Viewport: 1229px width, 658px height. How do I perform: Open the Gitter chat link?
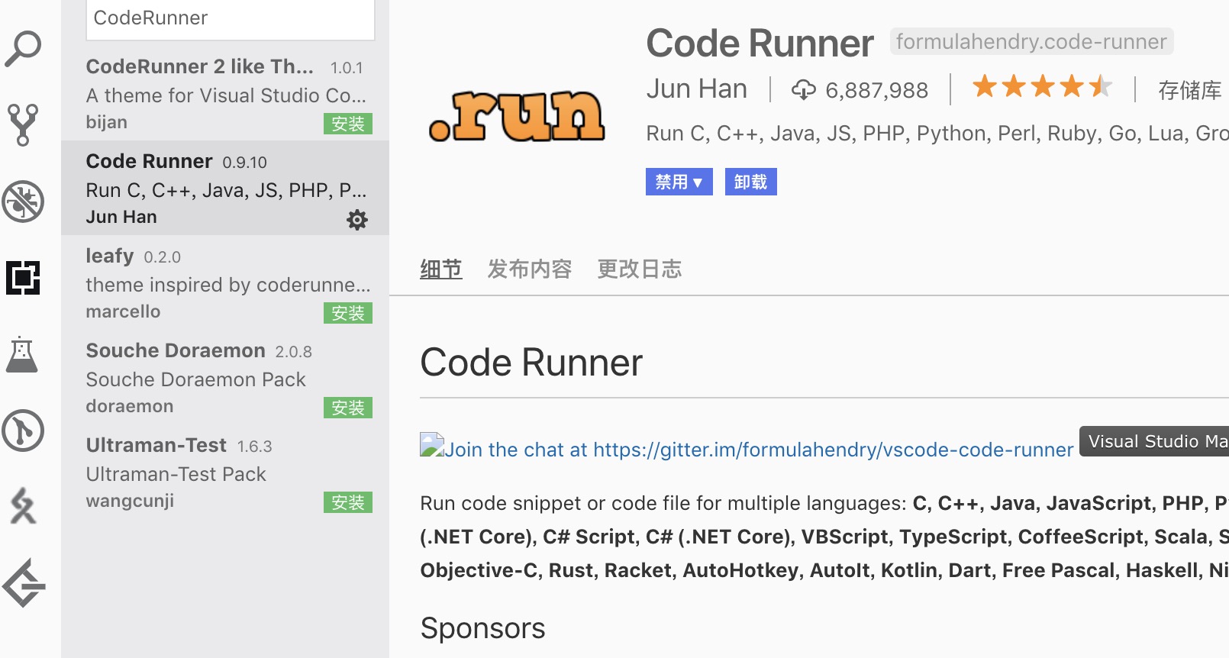click(x=747, y=449)
